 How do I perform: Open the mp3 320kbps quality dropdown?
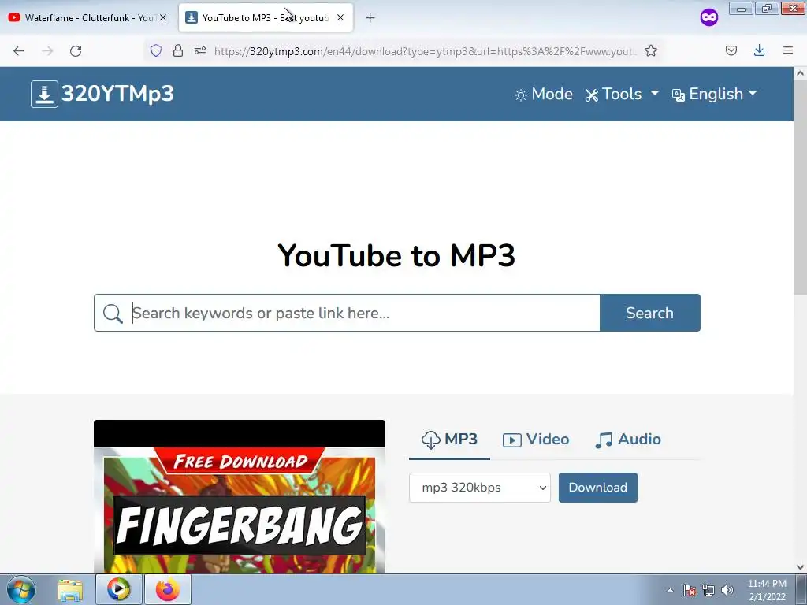[480, 488]
